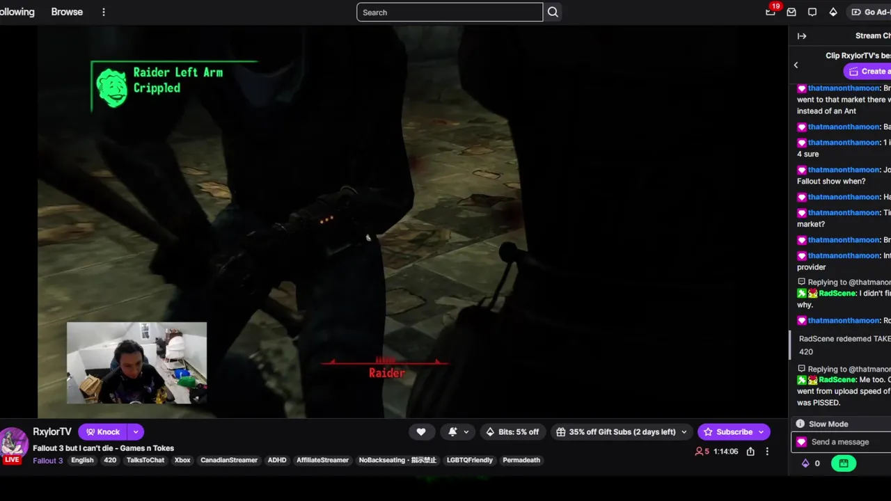Click the Knock button

pyautogui.click(x=103, y=431)
